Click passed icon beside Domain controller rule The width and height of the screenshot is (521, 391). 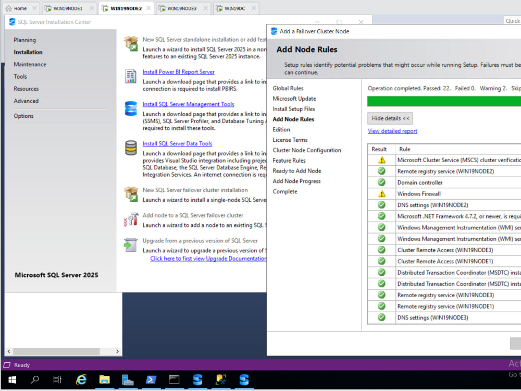click(x=381, y=182)
